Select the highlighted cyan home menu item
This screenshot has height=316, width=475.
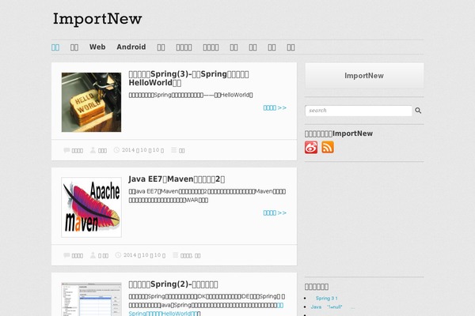55,47
